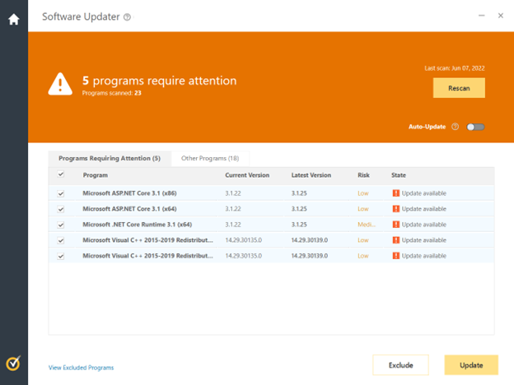Sort by the Risk column header

363,175
